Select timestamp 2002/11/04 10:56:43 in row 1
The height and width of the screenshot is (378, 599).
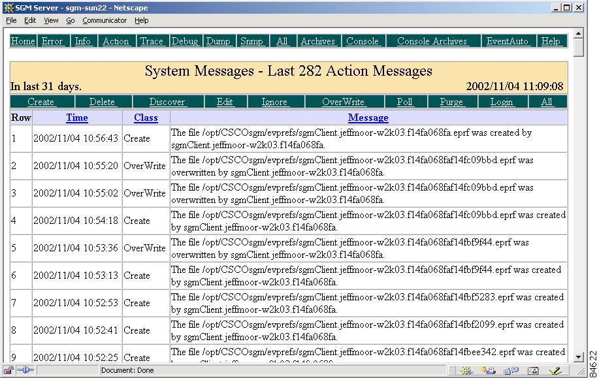pyautogui.click(x=76, y=138)
